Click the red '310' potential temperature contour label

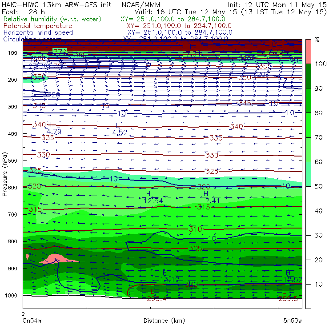point(195,229)
